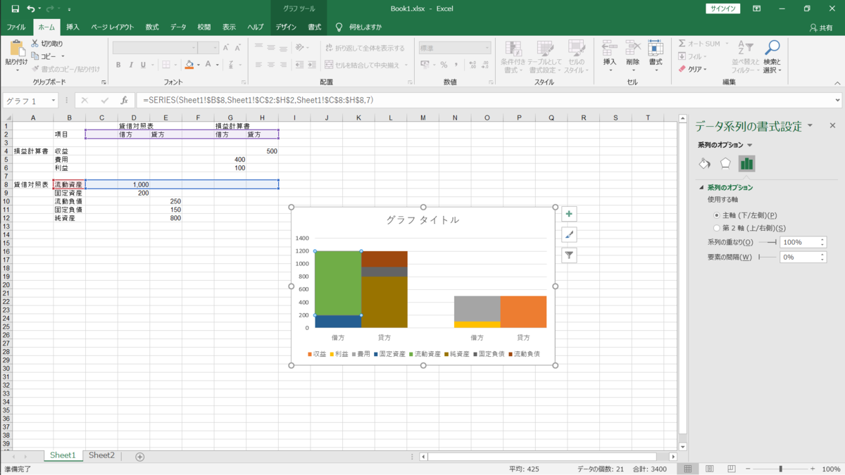The width and height of the screenshot is (845, 475).
Task: Adjust the gap width (要素の間隔) slider
Action: [767, 258]
